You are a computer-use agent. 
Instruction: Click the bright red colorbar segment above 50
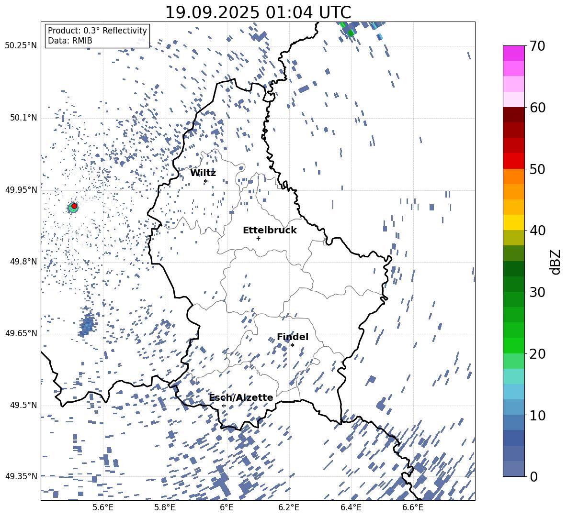pyautogui.click(x=513, y=161)
